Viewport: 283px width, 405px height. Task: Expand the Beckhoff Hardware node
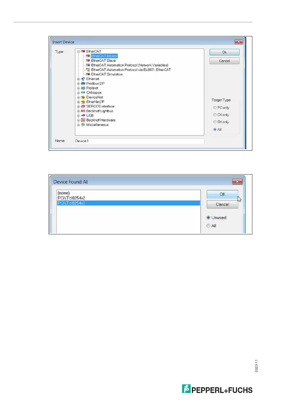[x=78, y=120]
